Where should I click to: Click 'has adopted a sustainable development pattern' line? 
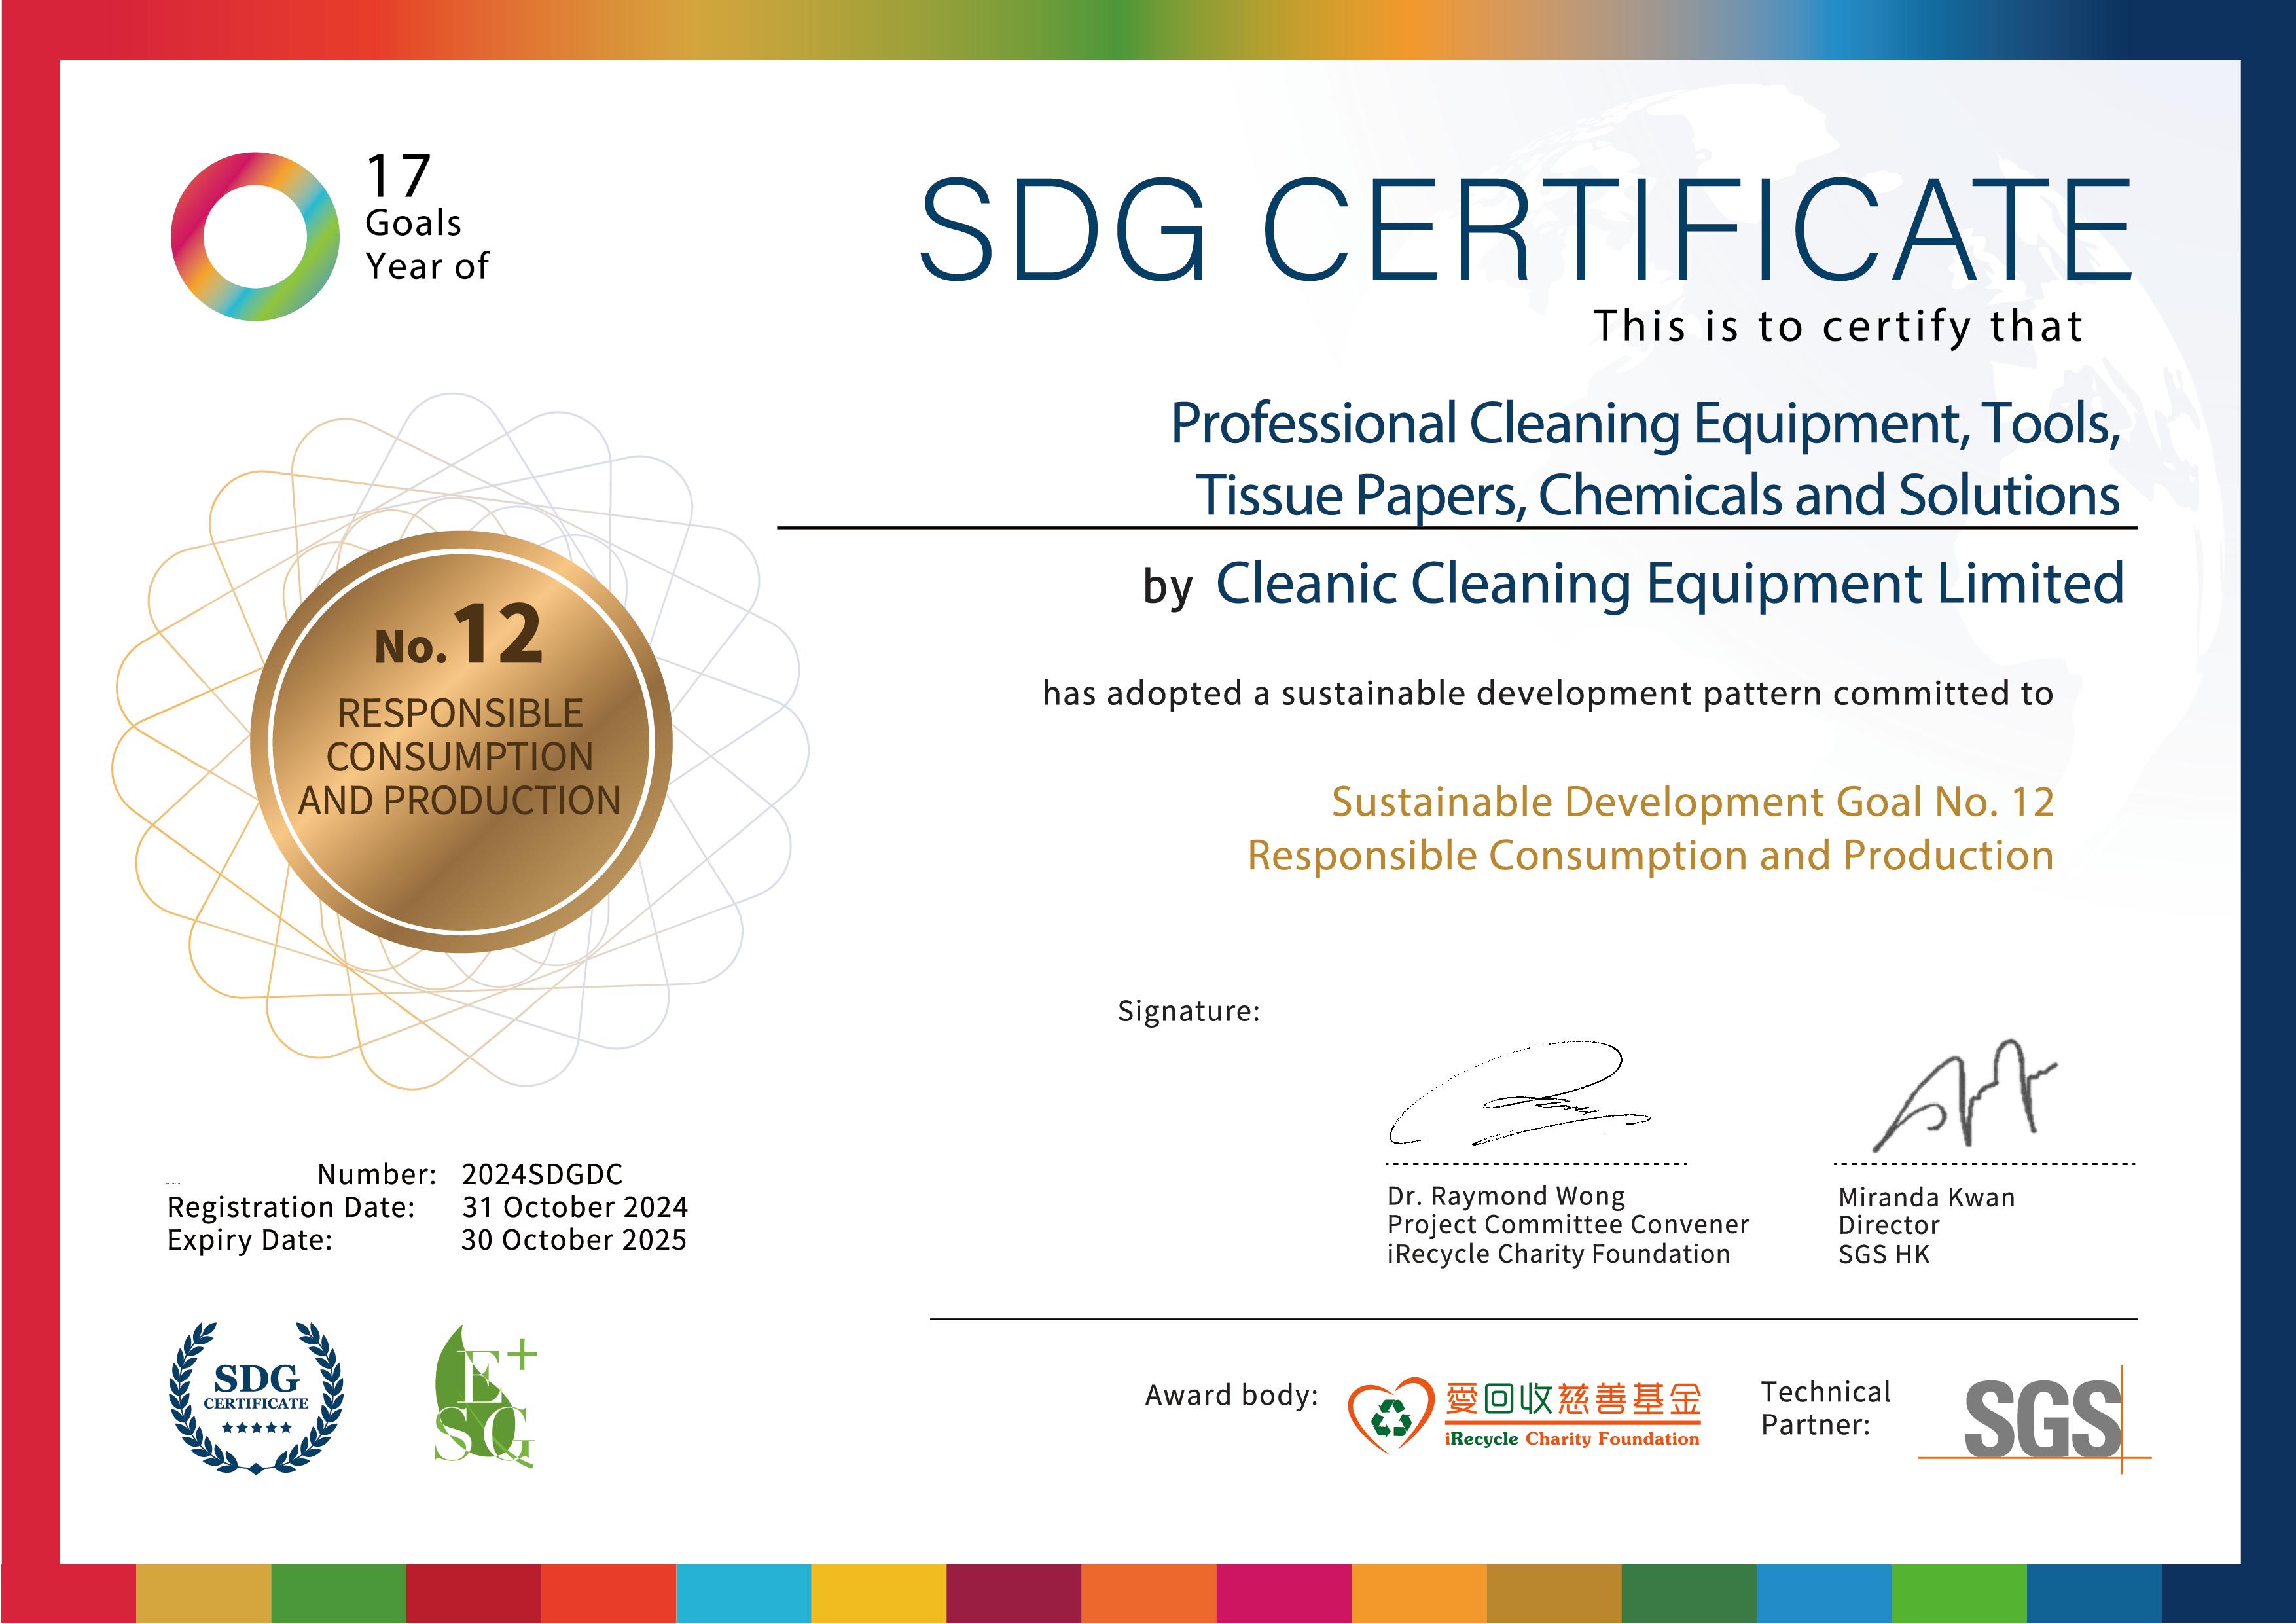pyautogui.click(x=1547, y=693)
